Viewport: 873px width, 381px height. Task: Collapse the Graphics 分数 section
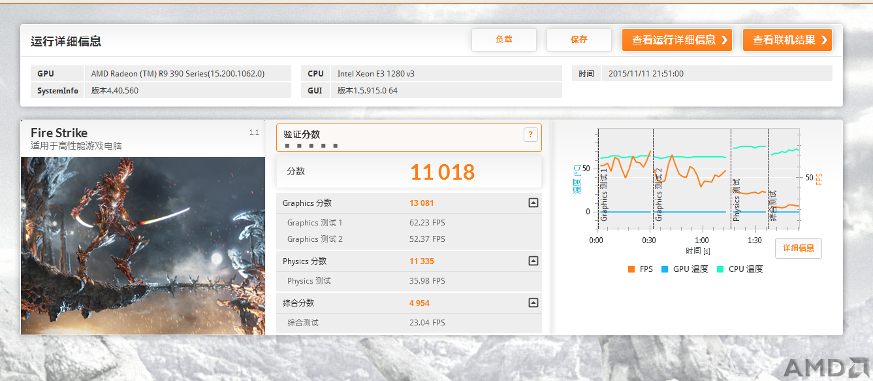[533, 203]
